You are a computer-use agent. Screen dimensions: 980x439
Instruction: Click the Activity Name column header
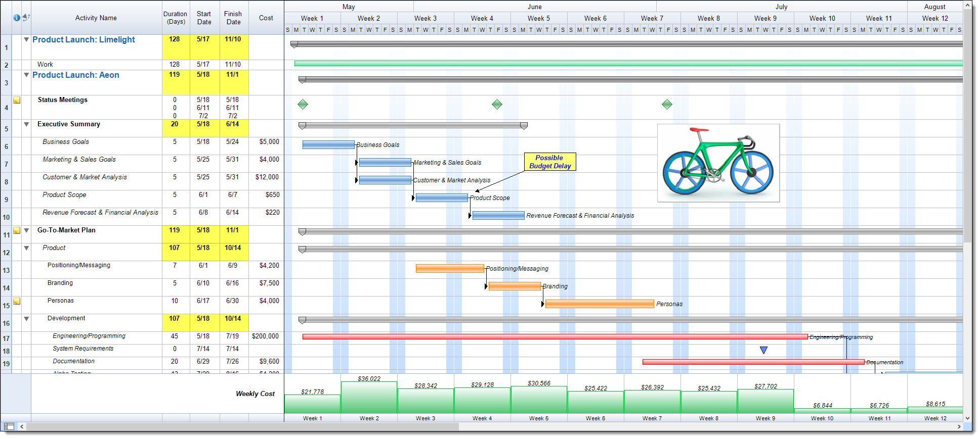pyautogui.click(x=96, y=18)
